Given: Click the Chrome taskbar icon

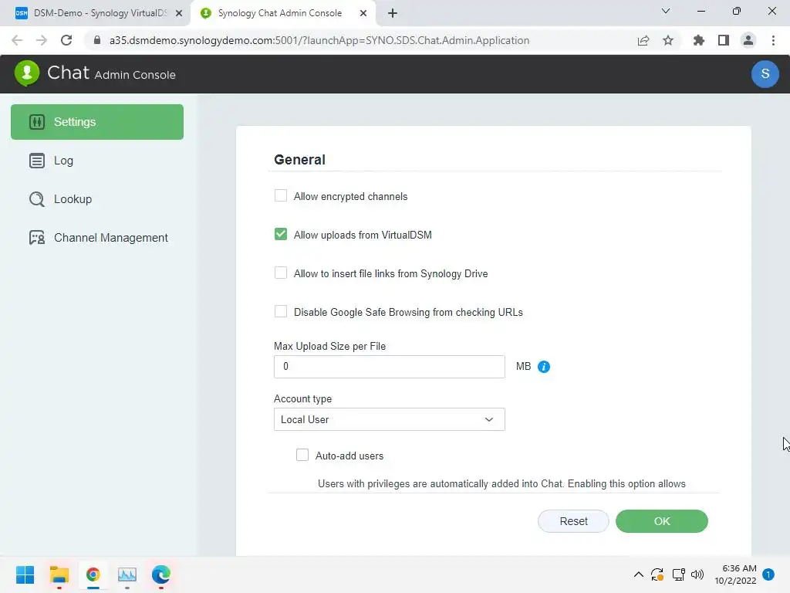Looking at the screenshot, I should (x=93, y=574).
